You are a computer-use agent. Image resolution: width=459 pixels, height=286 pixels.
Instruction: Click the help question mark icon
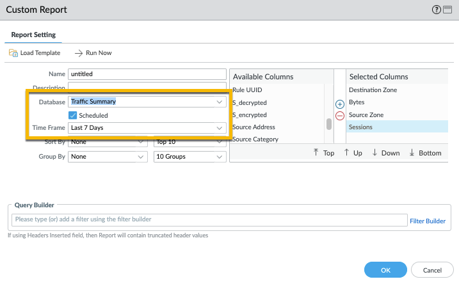pos(437,10)
